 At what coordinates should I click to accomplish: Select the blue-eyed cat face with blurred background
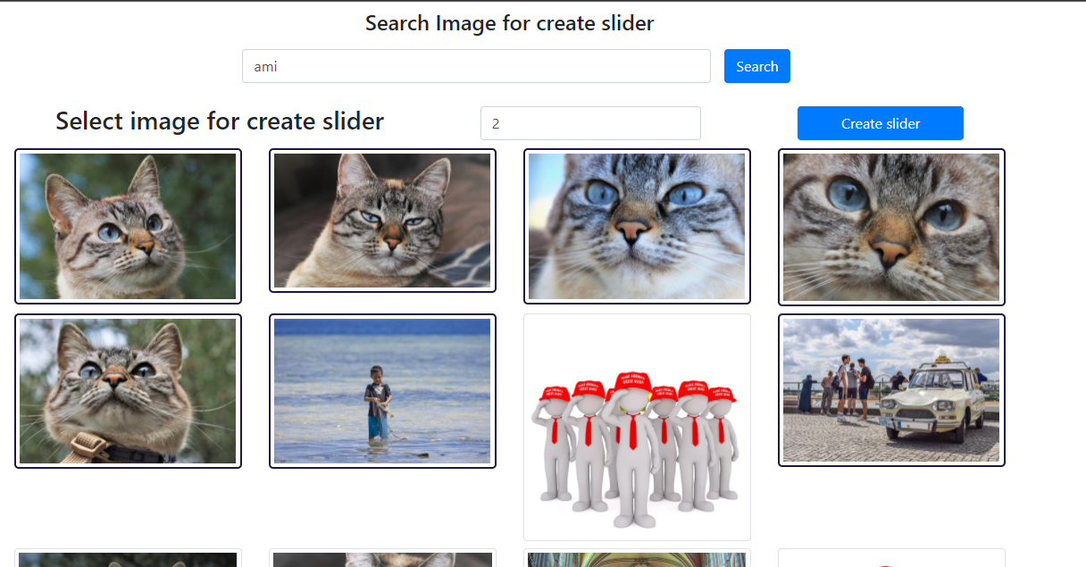(637, 226)
